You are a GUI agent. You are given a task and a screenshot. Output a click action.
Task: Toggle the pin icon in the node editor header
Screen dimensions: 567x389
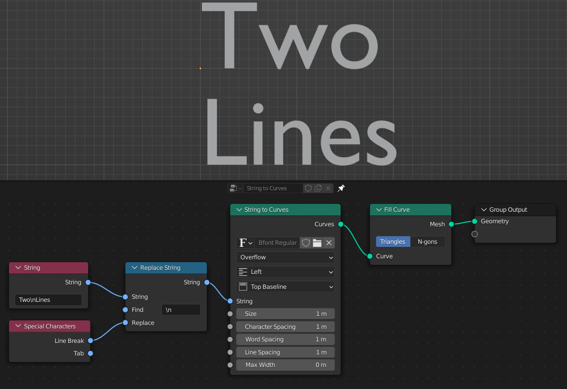pyautogui.click(x=341, y=188)
